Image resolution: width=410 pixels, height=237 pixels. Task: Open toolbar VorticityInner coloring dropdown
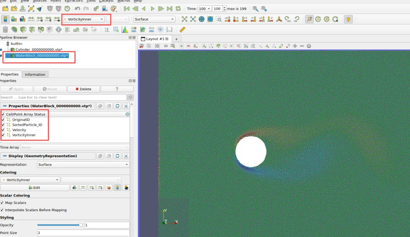(x=84, y=19)
